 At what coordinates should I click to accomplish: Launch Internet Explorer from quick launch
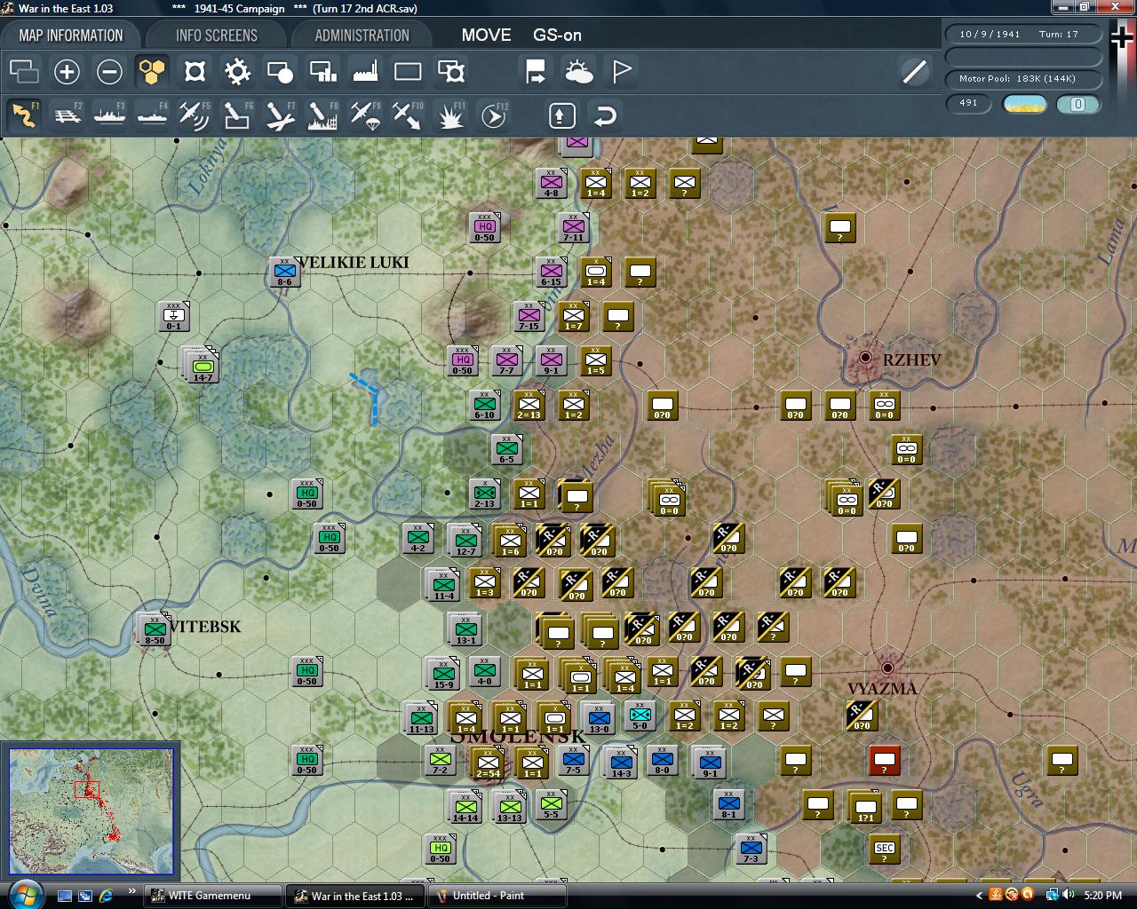(107, 896)
